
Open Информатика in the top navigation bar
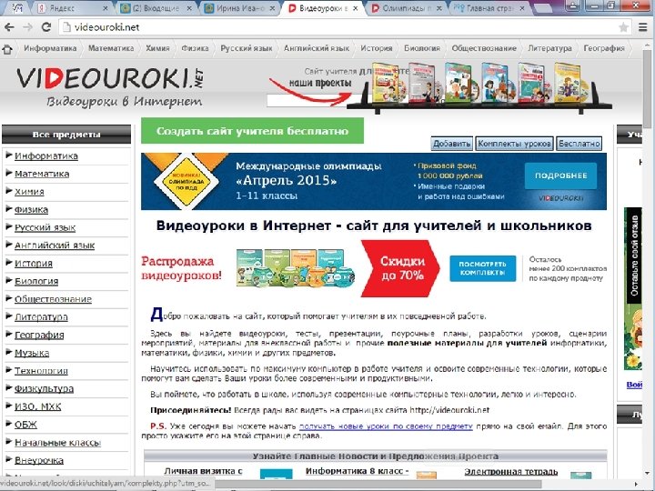click(50, 48)
